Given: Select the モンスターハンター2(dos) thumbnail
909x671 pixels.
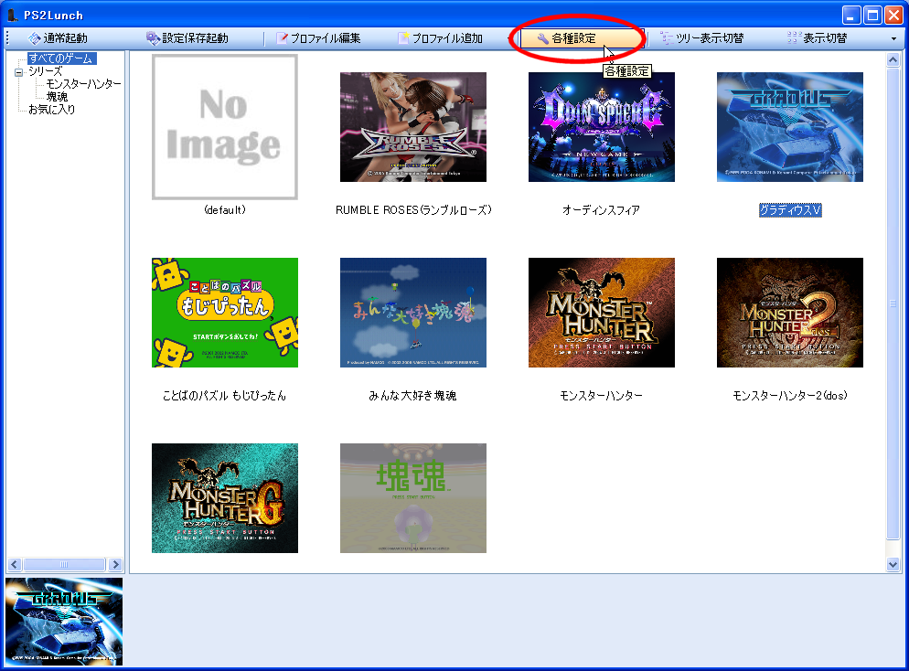Looking at the screenshot, I should tap(790, 313).
